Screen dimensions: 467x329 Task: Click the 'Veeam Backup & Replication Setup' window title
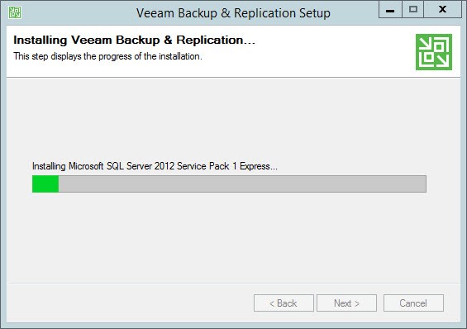pyautogui.click(x=233, y=13)
